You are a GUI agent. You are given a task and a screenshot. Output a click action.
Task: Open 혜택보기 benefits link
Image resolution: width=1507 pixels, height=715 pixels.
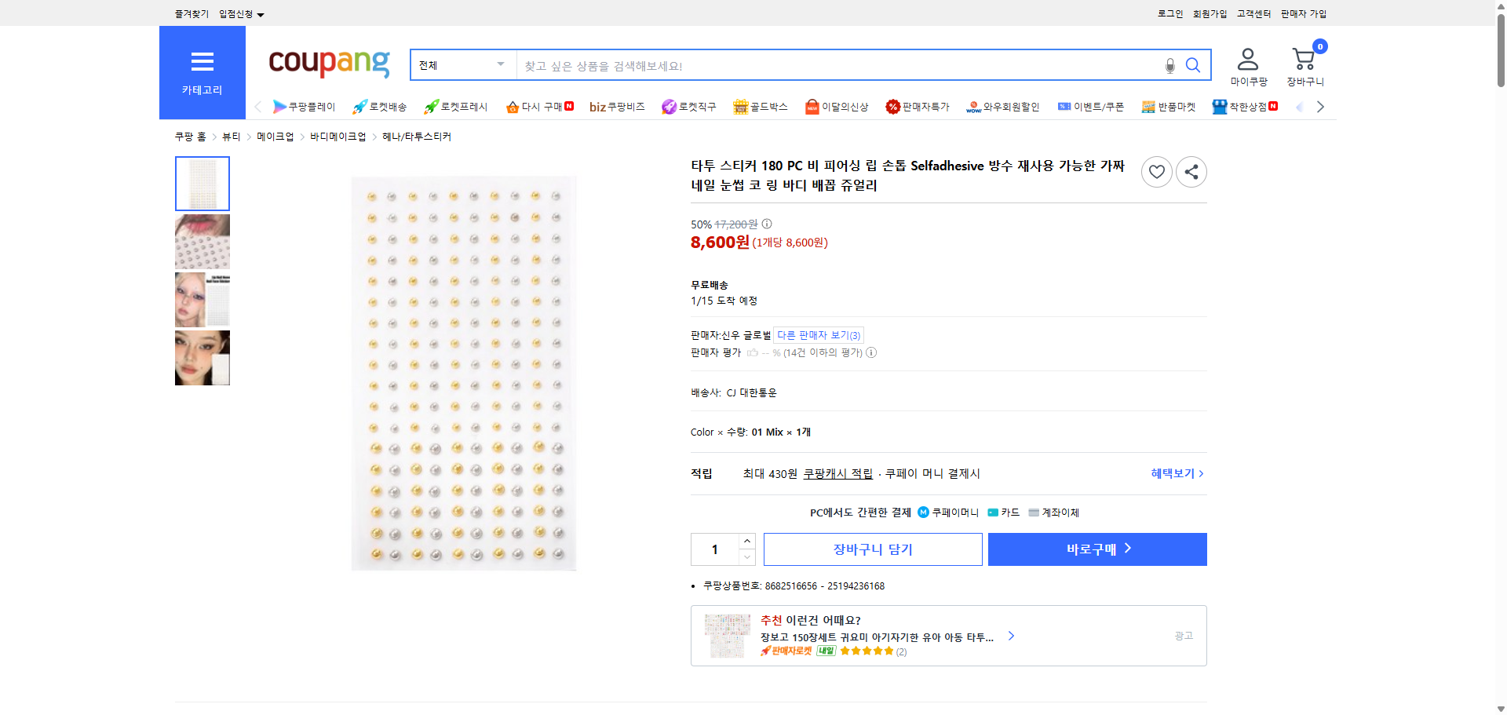[1173, 473]
